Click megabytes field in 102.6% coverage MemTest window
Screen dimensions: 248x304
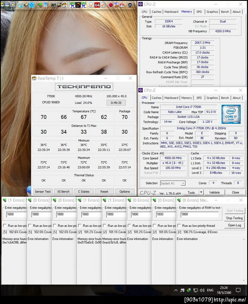[17, 214]
